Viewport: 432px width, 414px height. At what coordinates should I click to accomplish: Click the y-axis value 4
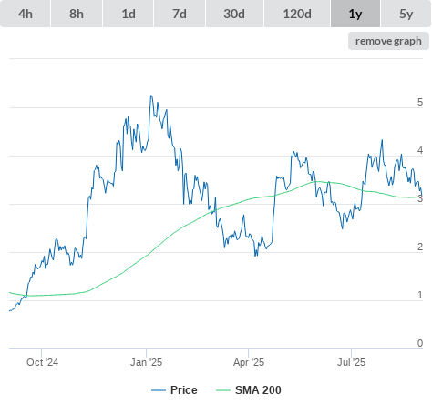(x=420, y=150)
